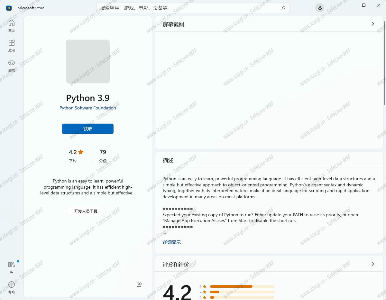
Task: Click the 3-star rating bar
Action: [x=242, y=297]
